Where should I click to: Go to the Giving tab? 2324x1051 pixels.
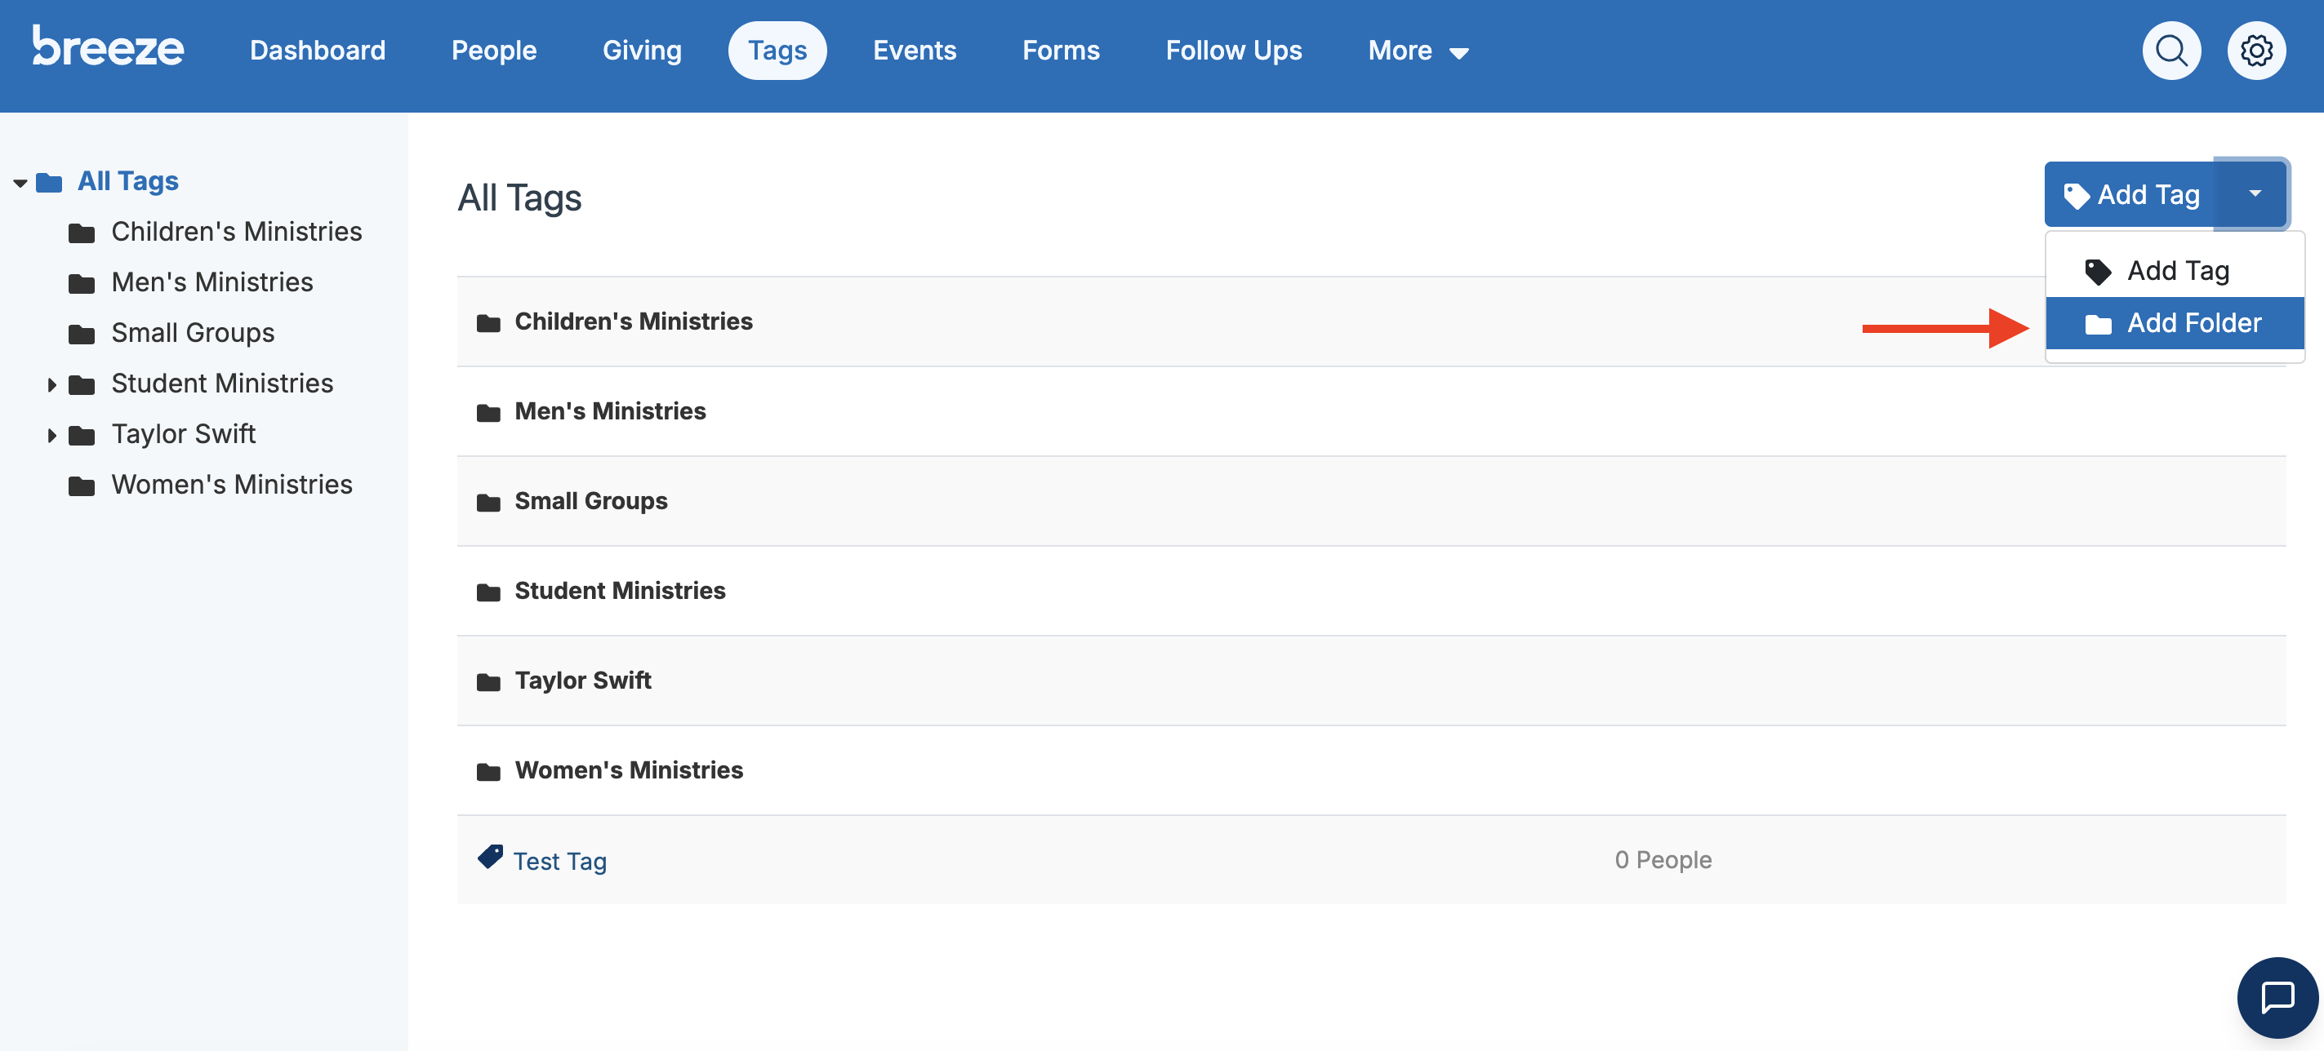[642, 51]
